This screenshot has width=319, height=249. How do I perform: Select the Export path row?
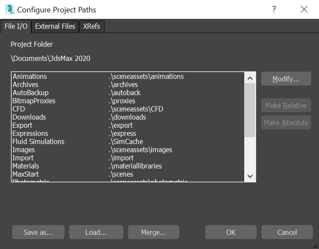(128, 125)
